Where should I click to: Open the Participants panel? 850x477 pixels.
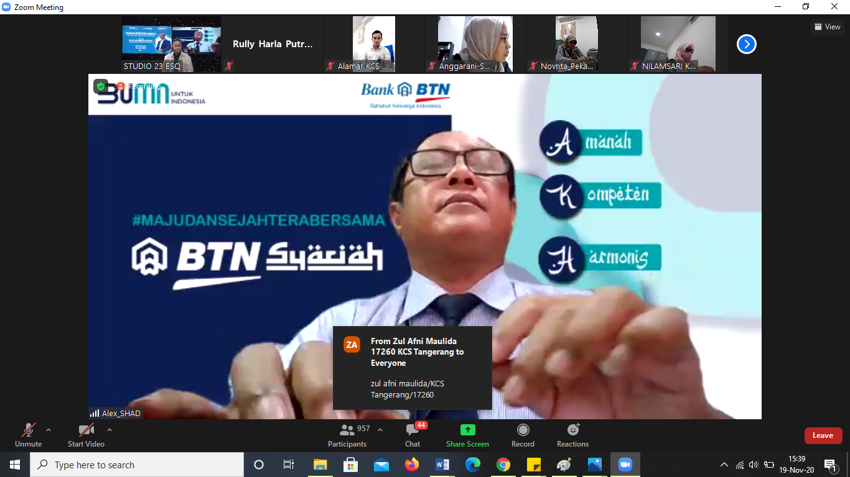[x=347, y=435]
